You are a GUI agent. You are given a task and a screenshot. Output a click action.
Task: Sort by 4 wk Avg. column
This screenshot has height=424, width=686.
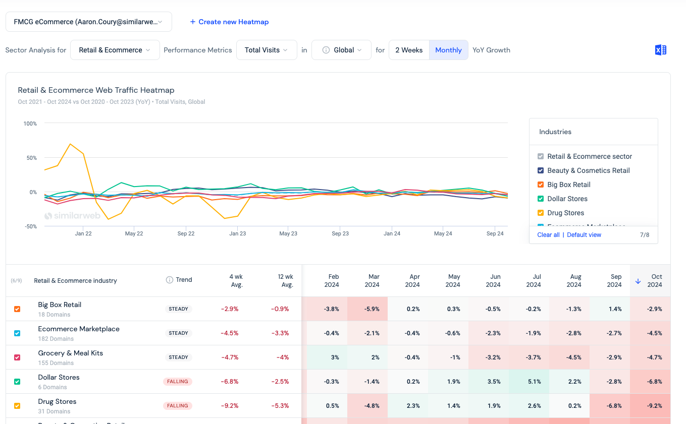click(236, 281)
